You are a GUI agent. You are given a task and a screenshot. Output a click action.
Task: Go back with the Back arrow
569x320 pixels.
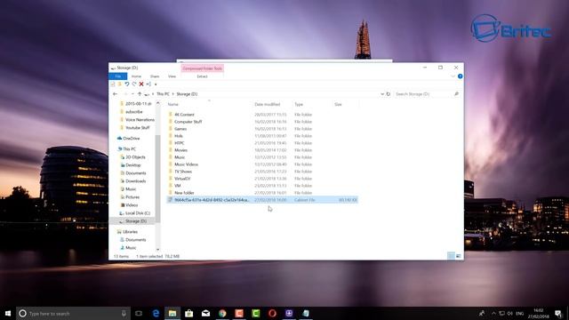pos(115,94)
